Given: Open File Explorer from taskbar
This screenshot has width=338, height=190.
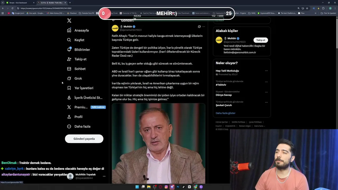Looking at the screenshot, I should coord(149,187).
